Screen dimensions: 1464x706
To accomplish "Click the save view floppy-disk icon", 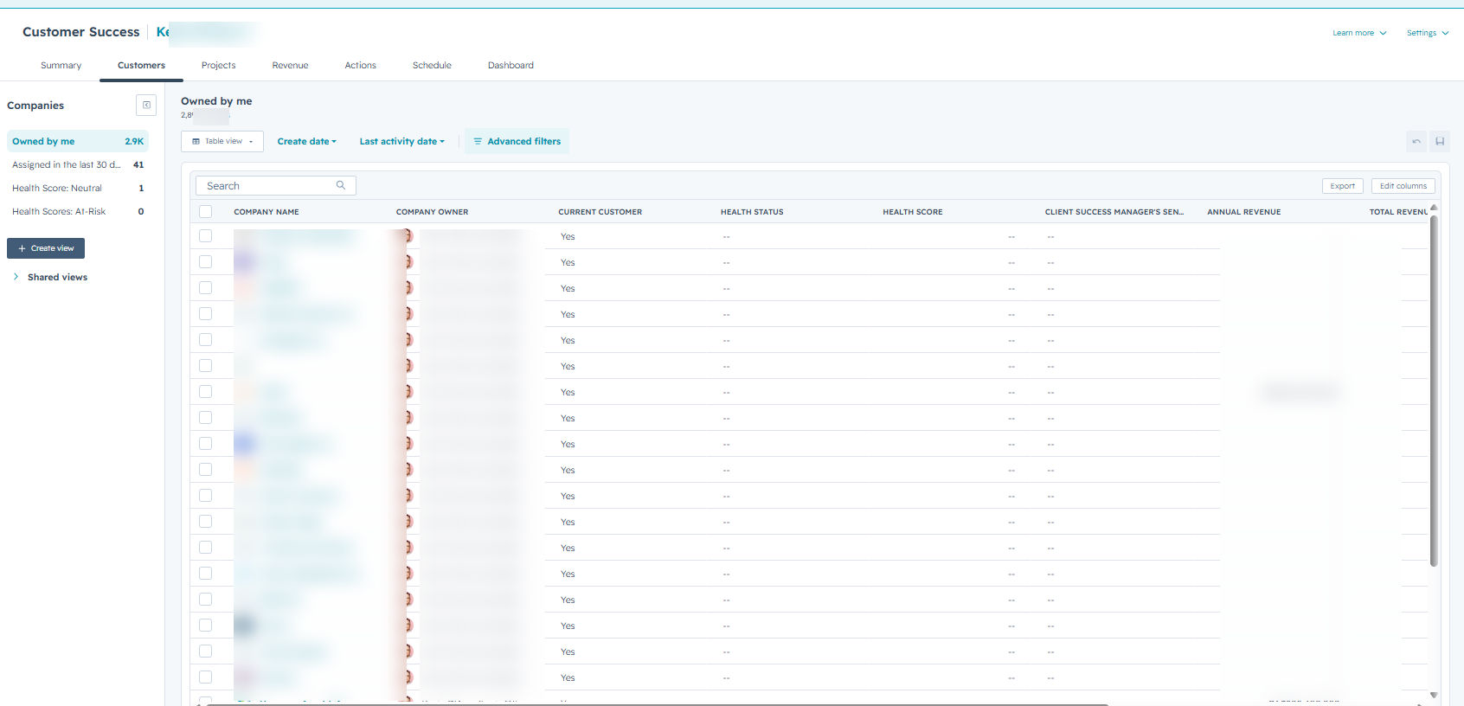I will pos(1440,142).
